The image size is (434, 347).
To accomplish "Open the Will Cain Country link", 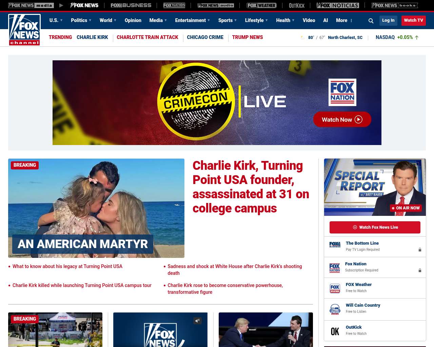I will [x=363, y=305].
